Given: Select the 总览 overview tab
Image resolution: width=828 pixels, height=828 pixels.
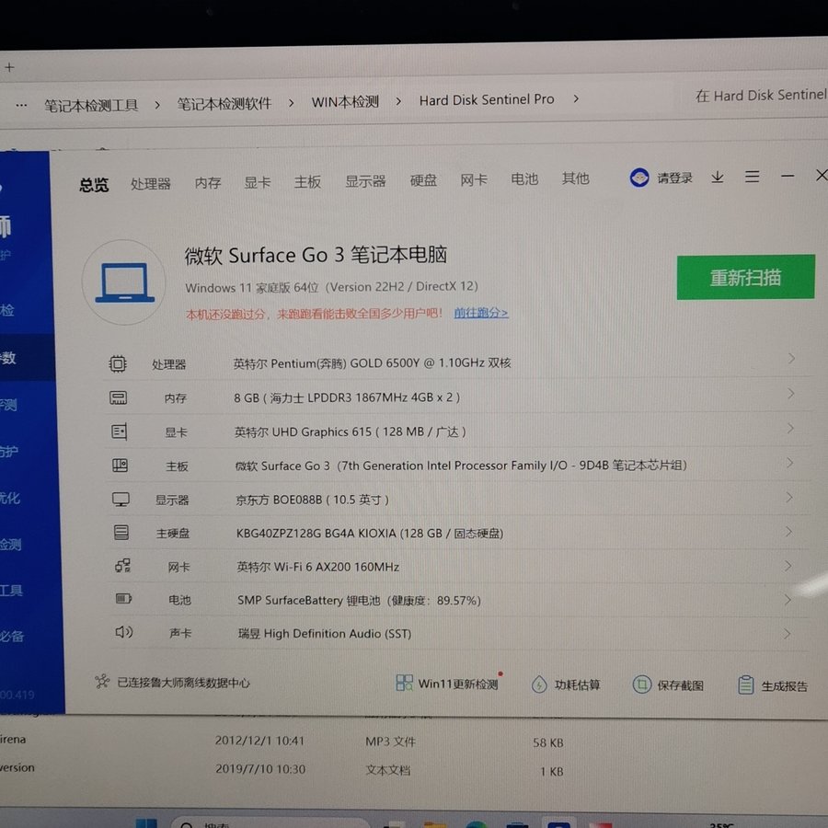Looking at the screenshot, I should pyautogui.click(x=94, y=185).
